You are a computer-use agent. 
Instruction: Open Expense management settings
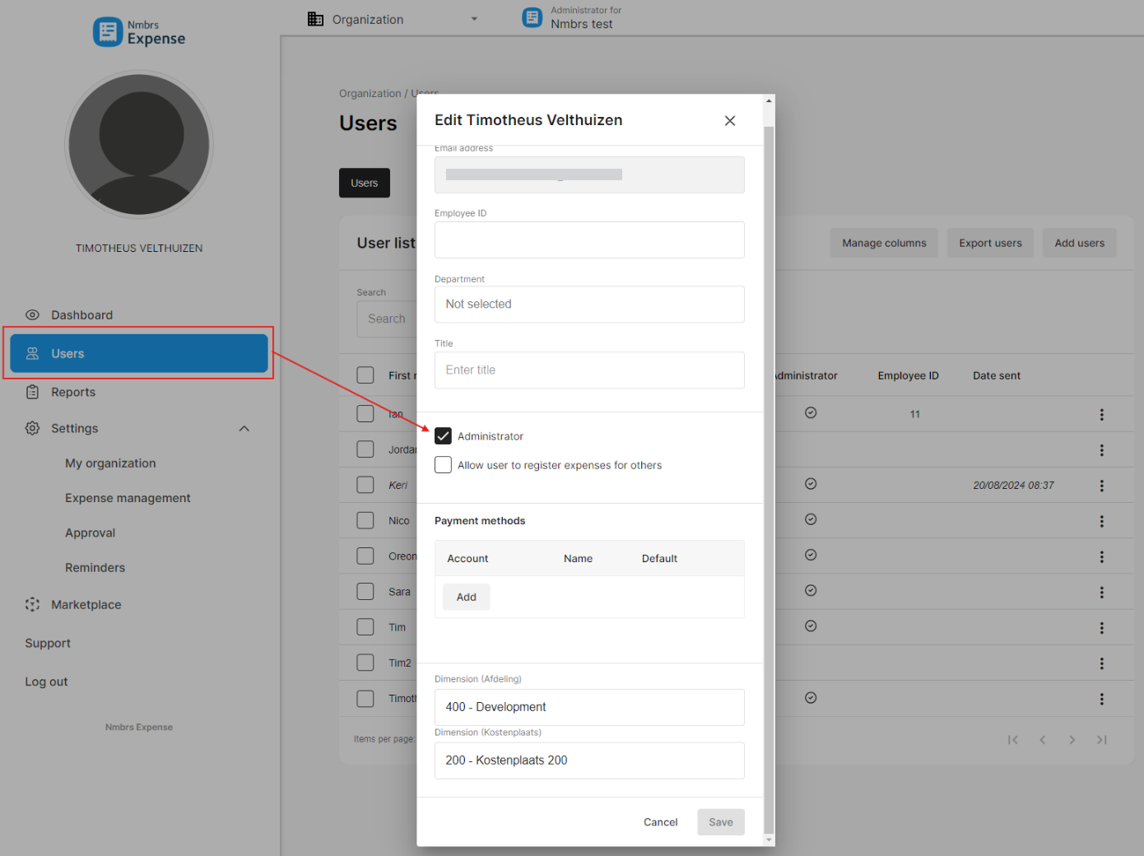pyautogui.click(x=128, y=498)
